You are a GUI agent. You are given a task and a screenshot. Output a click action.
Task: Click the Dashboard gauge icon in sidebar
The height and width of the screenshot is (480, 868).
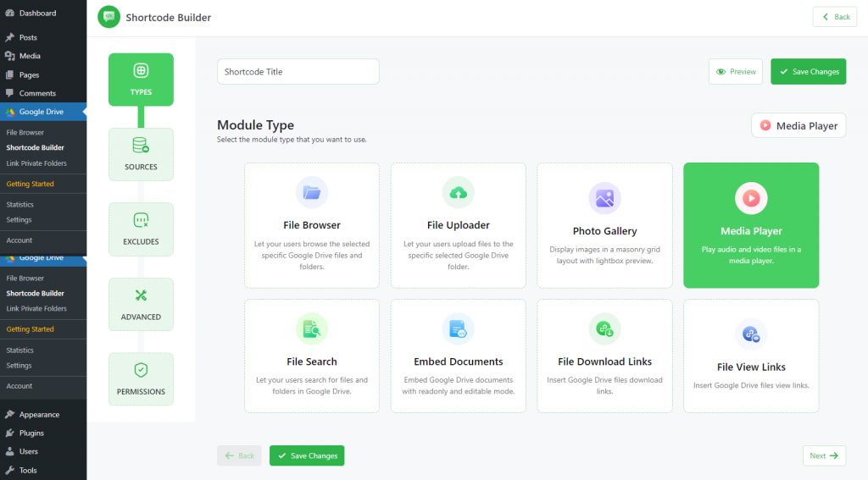(9, 13)
